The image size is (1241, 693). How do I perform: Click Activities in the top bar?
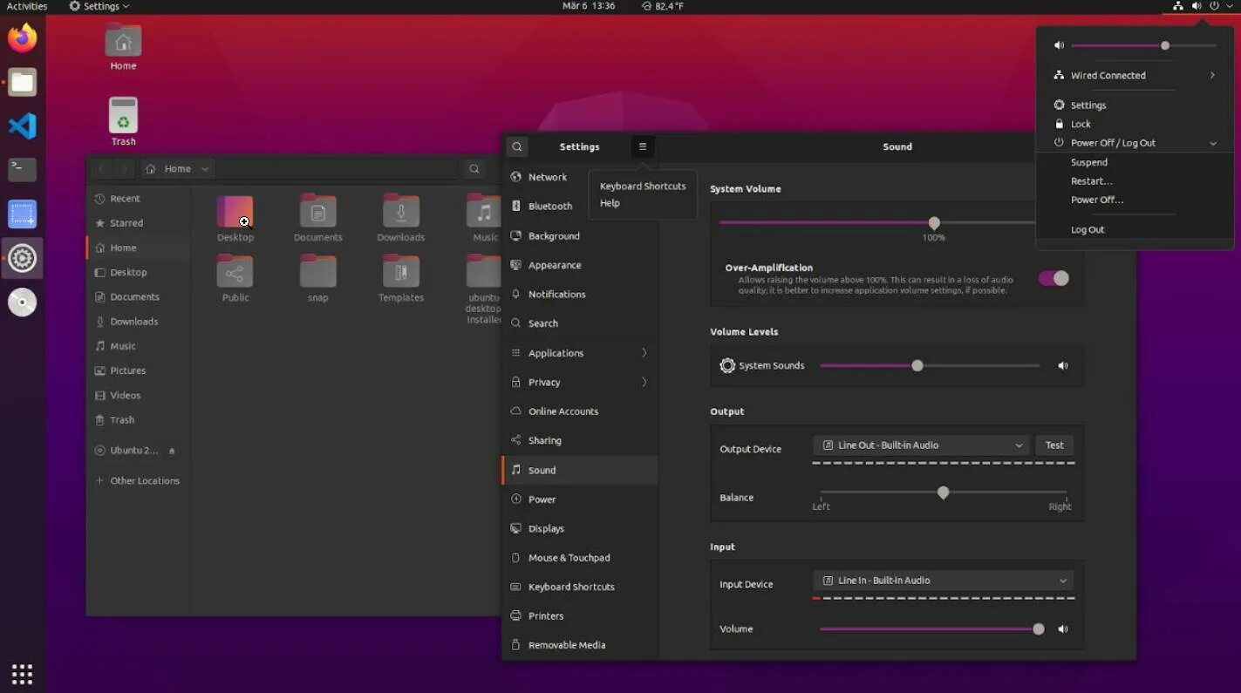point(27,6)
